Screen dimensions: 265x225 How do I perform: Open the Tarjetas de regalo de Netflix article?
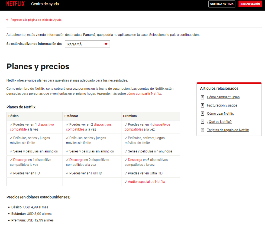point(228,130)
